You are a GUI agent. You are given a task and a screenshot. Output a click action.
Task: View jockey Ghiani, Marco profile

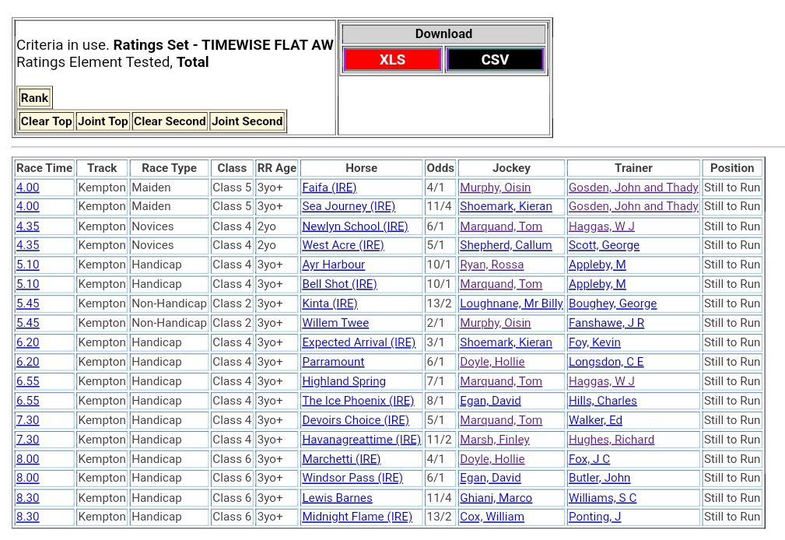click(x=496, y=498)
